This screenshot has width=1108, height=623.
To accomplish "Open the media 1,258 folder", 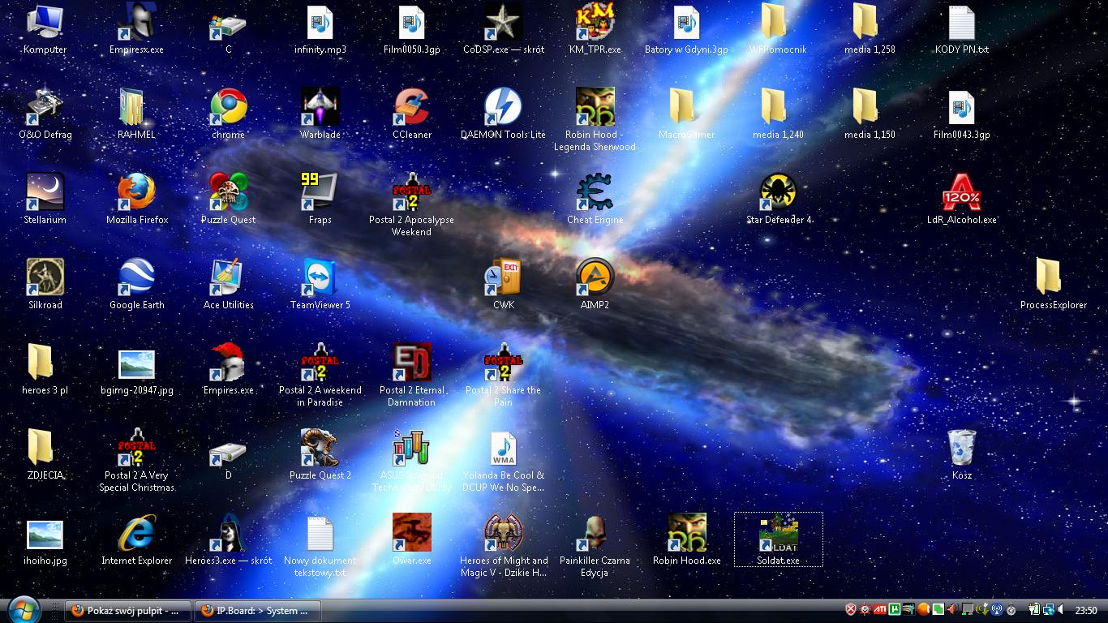I will (870, 29).
